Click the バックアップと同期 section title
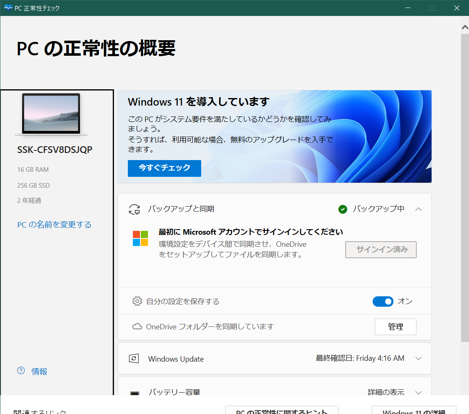The width and height of the screenshot is (469, 414). point(181,209)
